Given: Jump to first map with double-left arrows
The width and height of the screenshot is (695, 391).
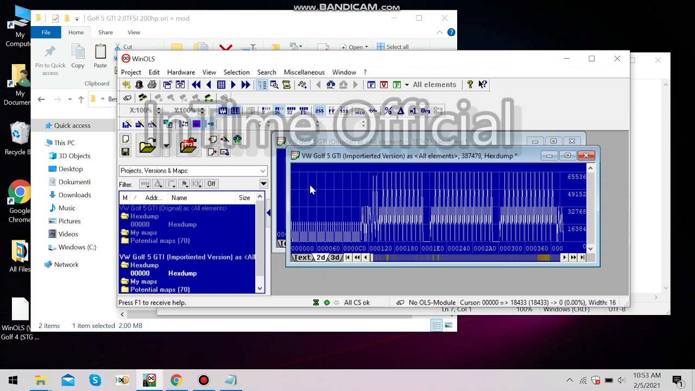Looking at the screenshot, I should click(196, 85).
